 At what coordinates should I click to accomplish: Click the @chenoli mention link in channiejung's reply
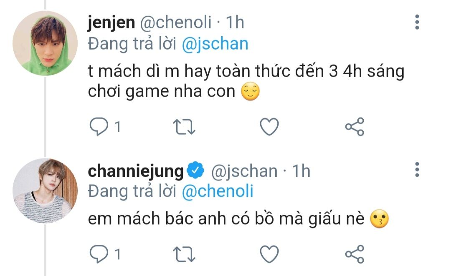[x=218, y=191]
